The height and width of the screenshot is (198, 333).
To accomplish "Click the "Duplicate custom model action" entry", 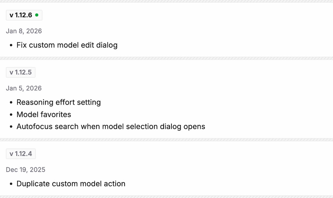I will click(x=71, y=184).
